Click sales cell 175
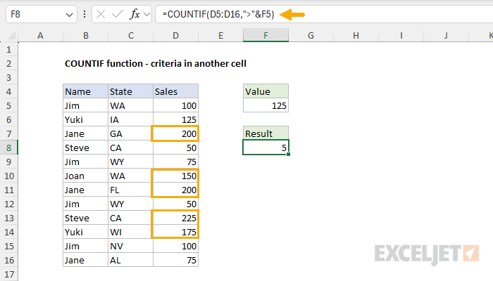 click(x=176, y=232)
